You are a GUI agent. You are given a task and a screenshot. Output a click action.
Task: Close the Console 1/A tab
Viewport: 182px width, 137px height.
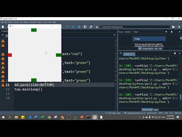(133, 54)
